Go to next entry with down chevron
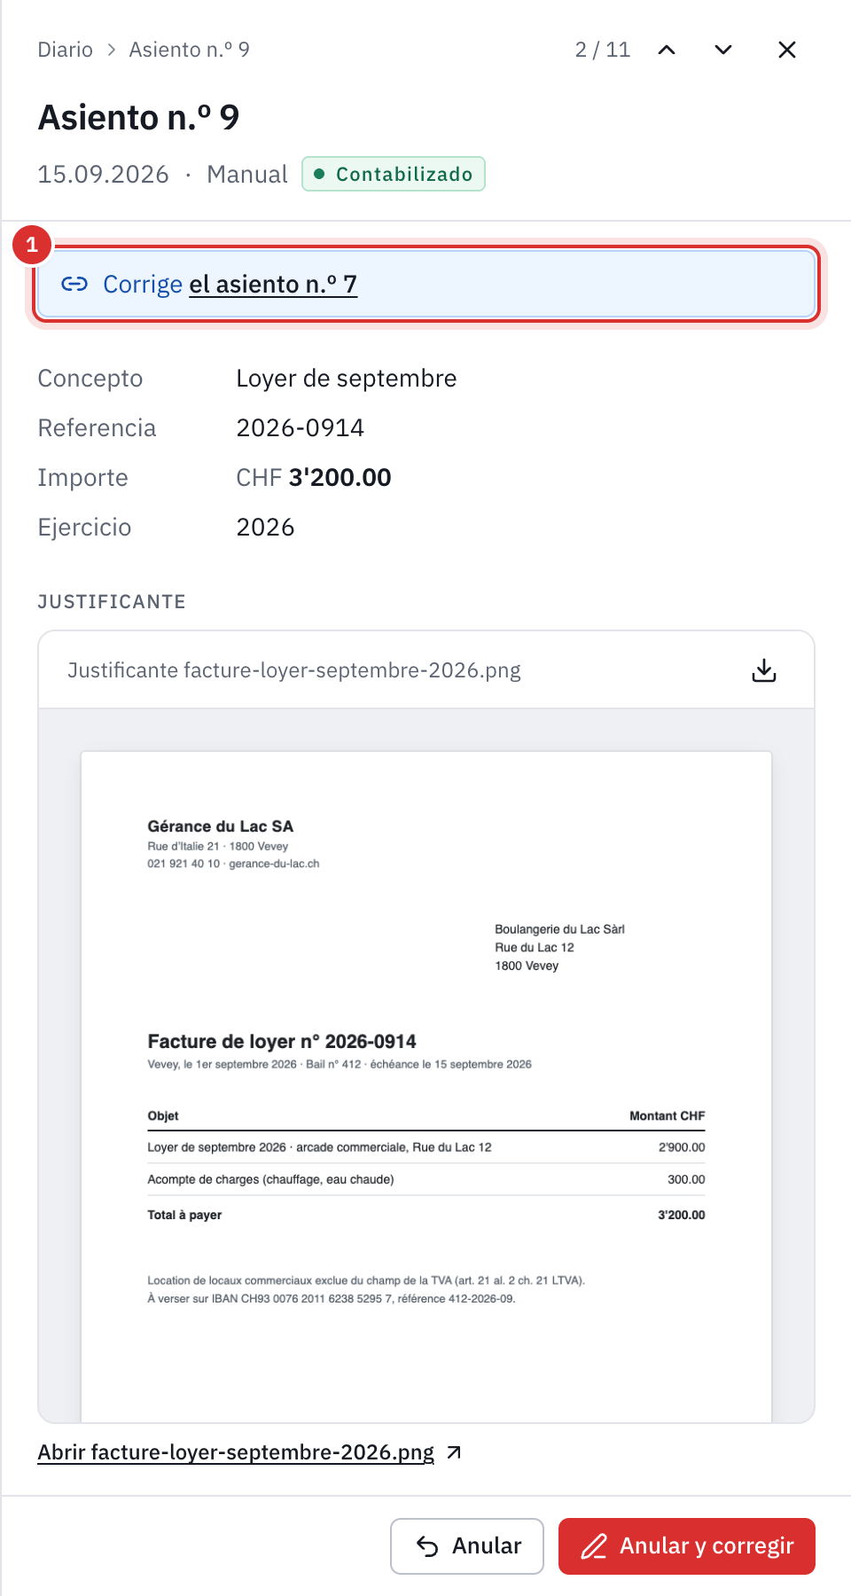The height and width of the screenshot is (1596, 851). click(723, 50)
